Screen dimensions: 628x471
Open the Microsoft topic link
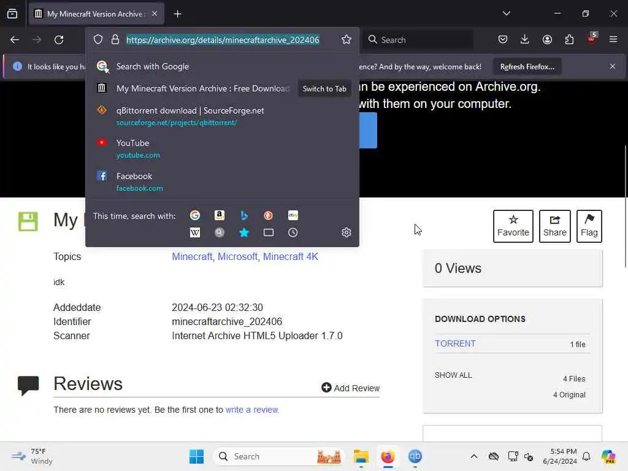[x=237, y=257]
